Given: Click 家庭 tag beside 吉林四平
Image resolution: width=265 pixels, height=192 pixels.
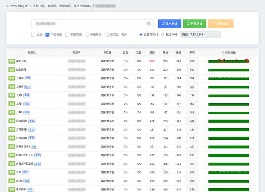Looking at the screenshot, I should coord(30,189).
